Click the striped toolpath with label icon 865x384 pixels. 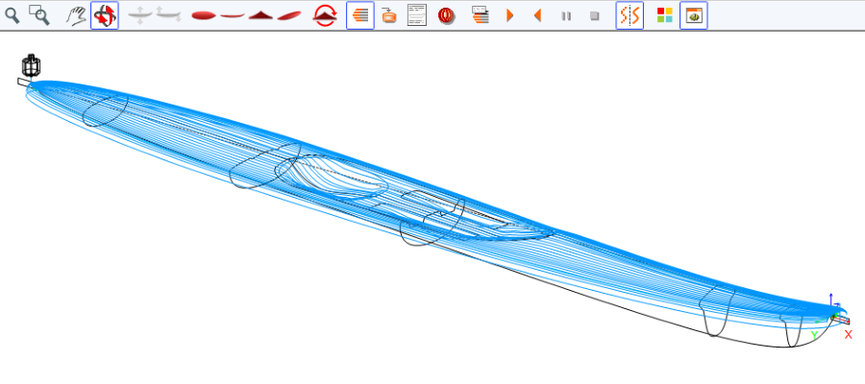coord(481,15)
